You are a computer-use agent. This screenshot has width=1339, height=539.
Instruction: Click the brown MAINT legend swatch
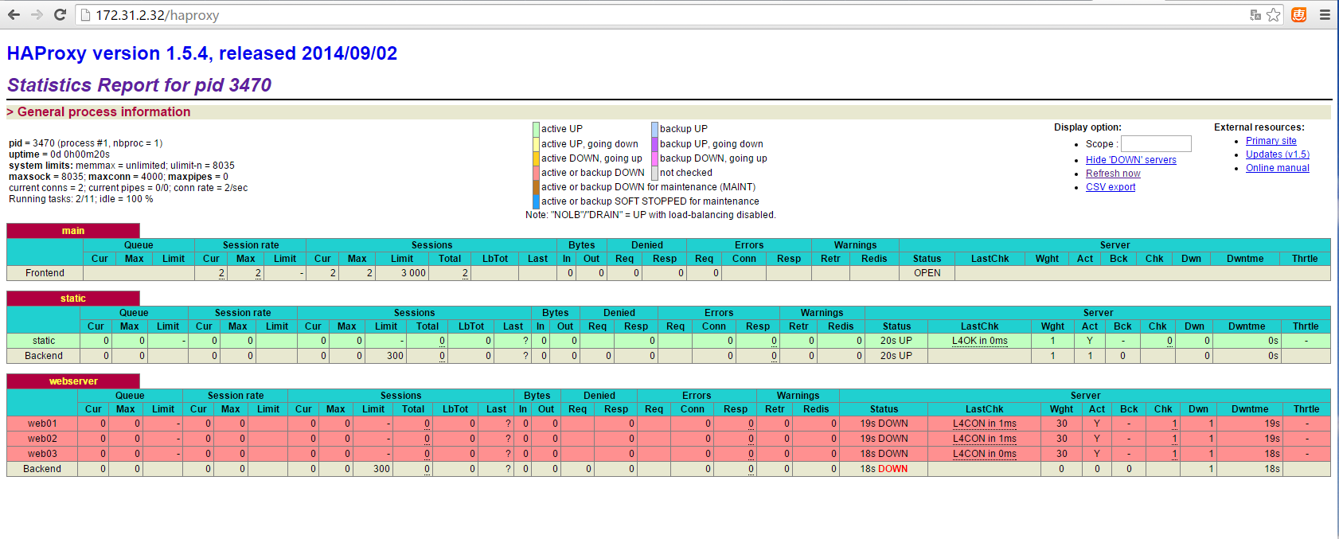(536, 187)
